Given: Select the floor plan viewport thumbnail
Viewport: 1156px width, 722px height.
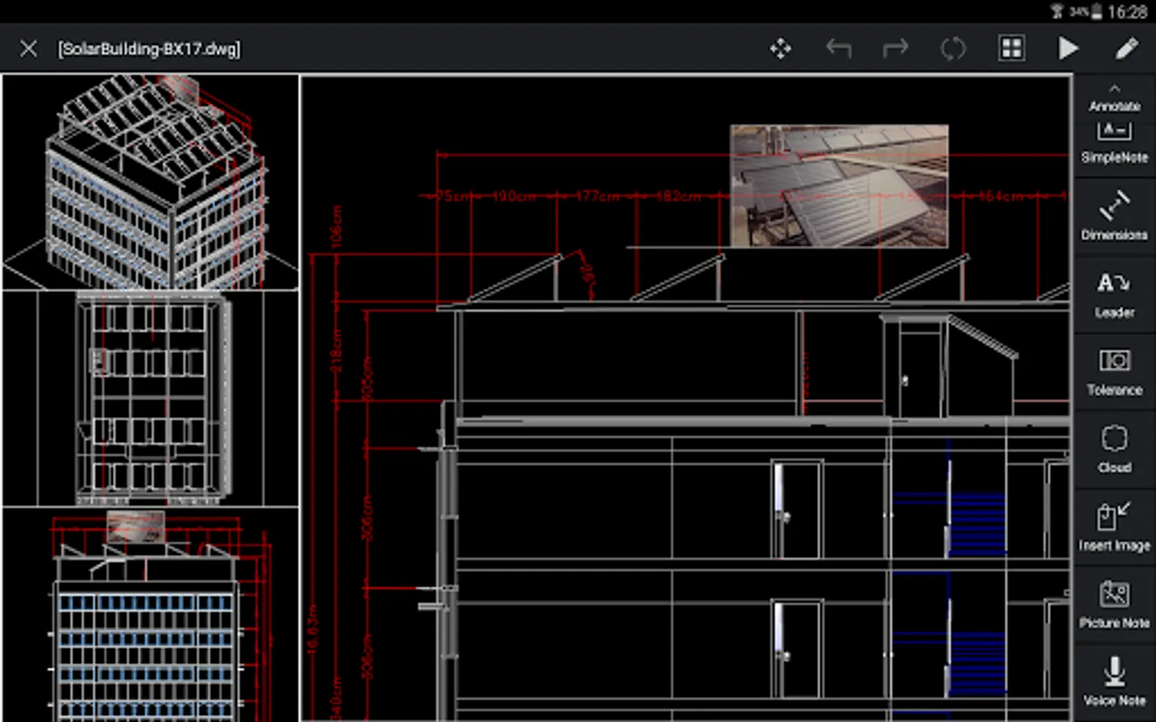Looking at the screenshot, I should pos(151,398).
